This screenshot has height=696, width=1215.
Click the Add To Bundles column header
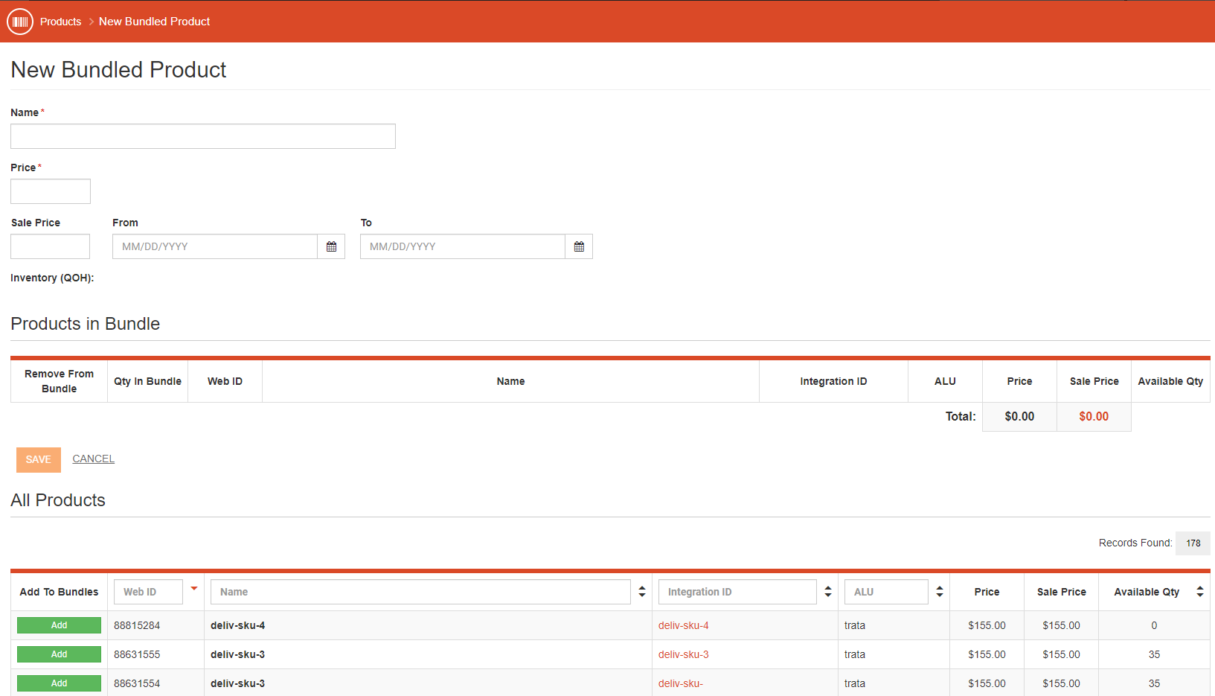click(59, 592)
